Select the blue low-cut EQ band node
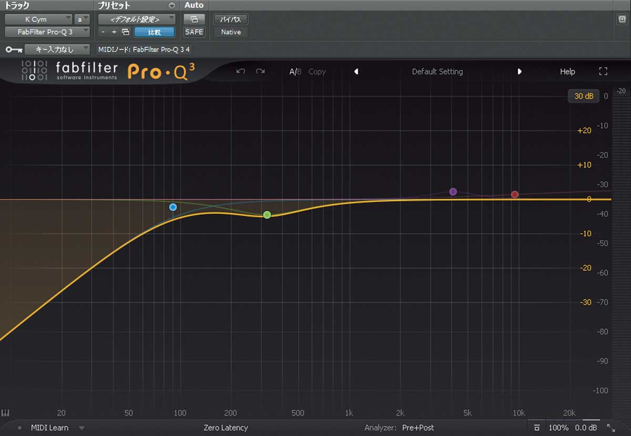The width and height of the screenshot is (631, 436). 173,207
